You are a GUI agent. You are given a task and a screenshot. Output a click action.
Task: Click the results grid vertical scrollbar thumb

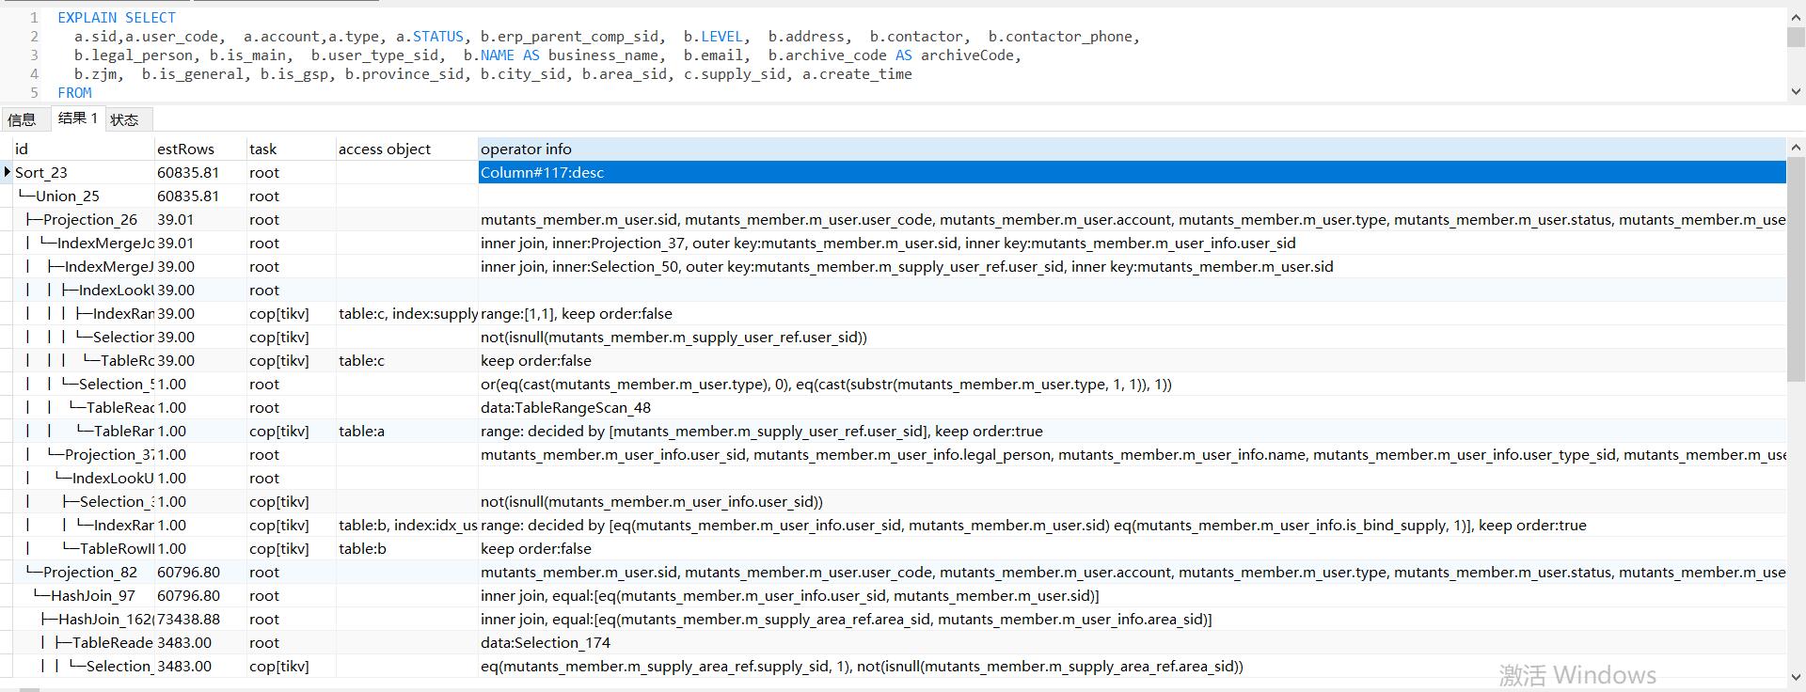pyautogui.click(x=1795, y=273)
